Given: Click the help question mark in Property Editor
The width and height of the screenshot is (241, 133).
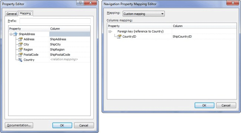Looking at the screenshot, I should [x=80, y=3].
